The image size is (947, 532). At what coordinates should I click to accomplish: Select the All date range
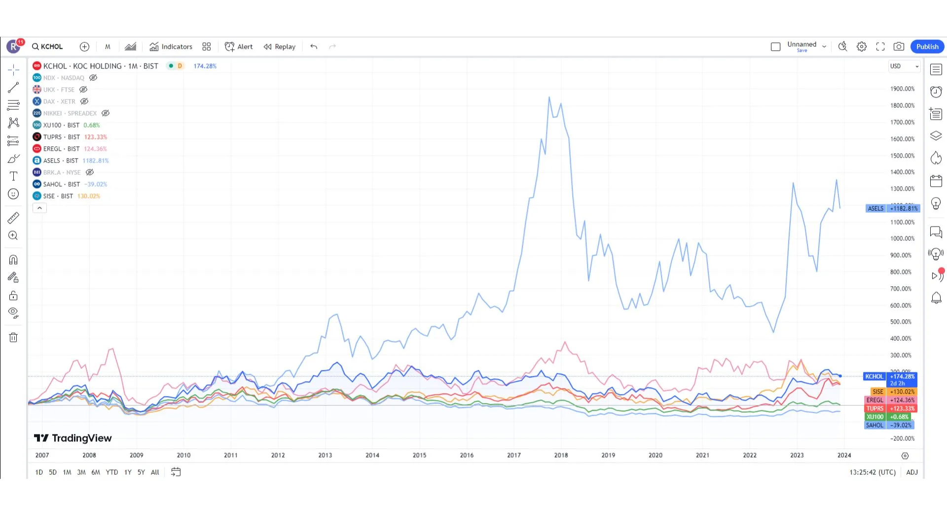(x=155, y=472)
